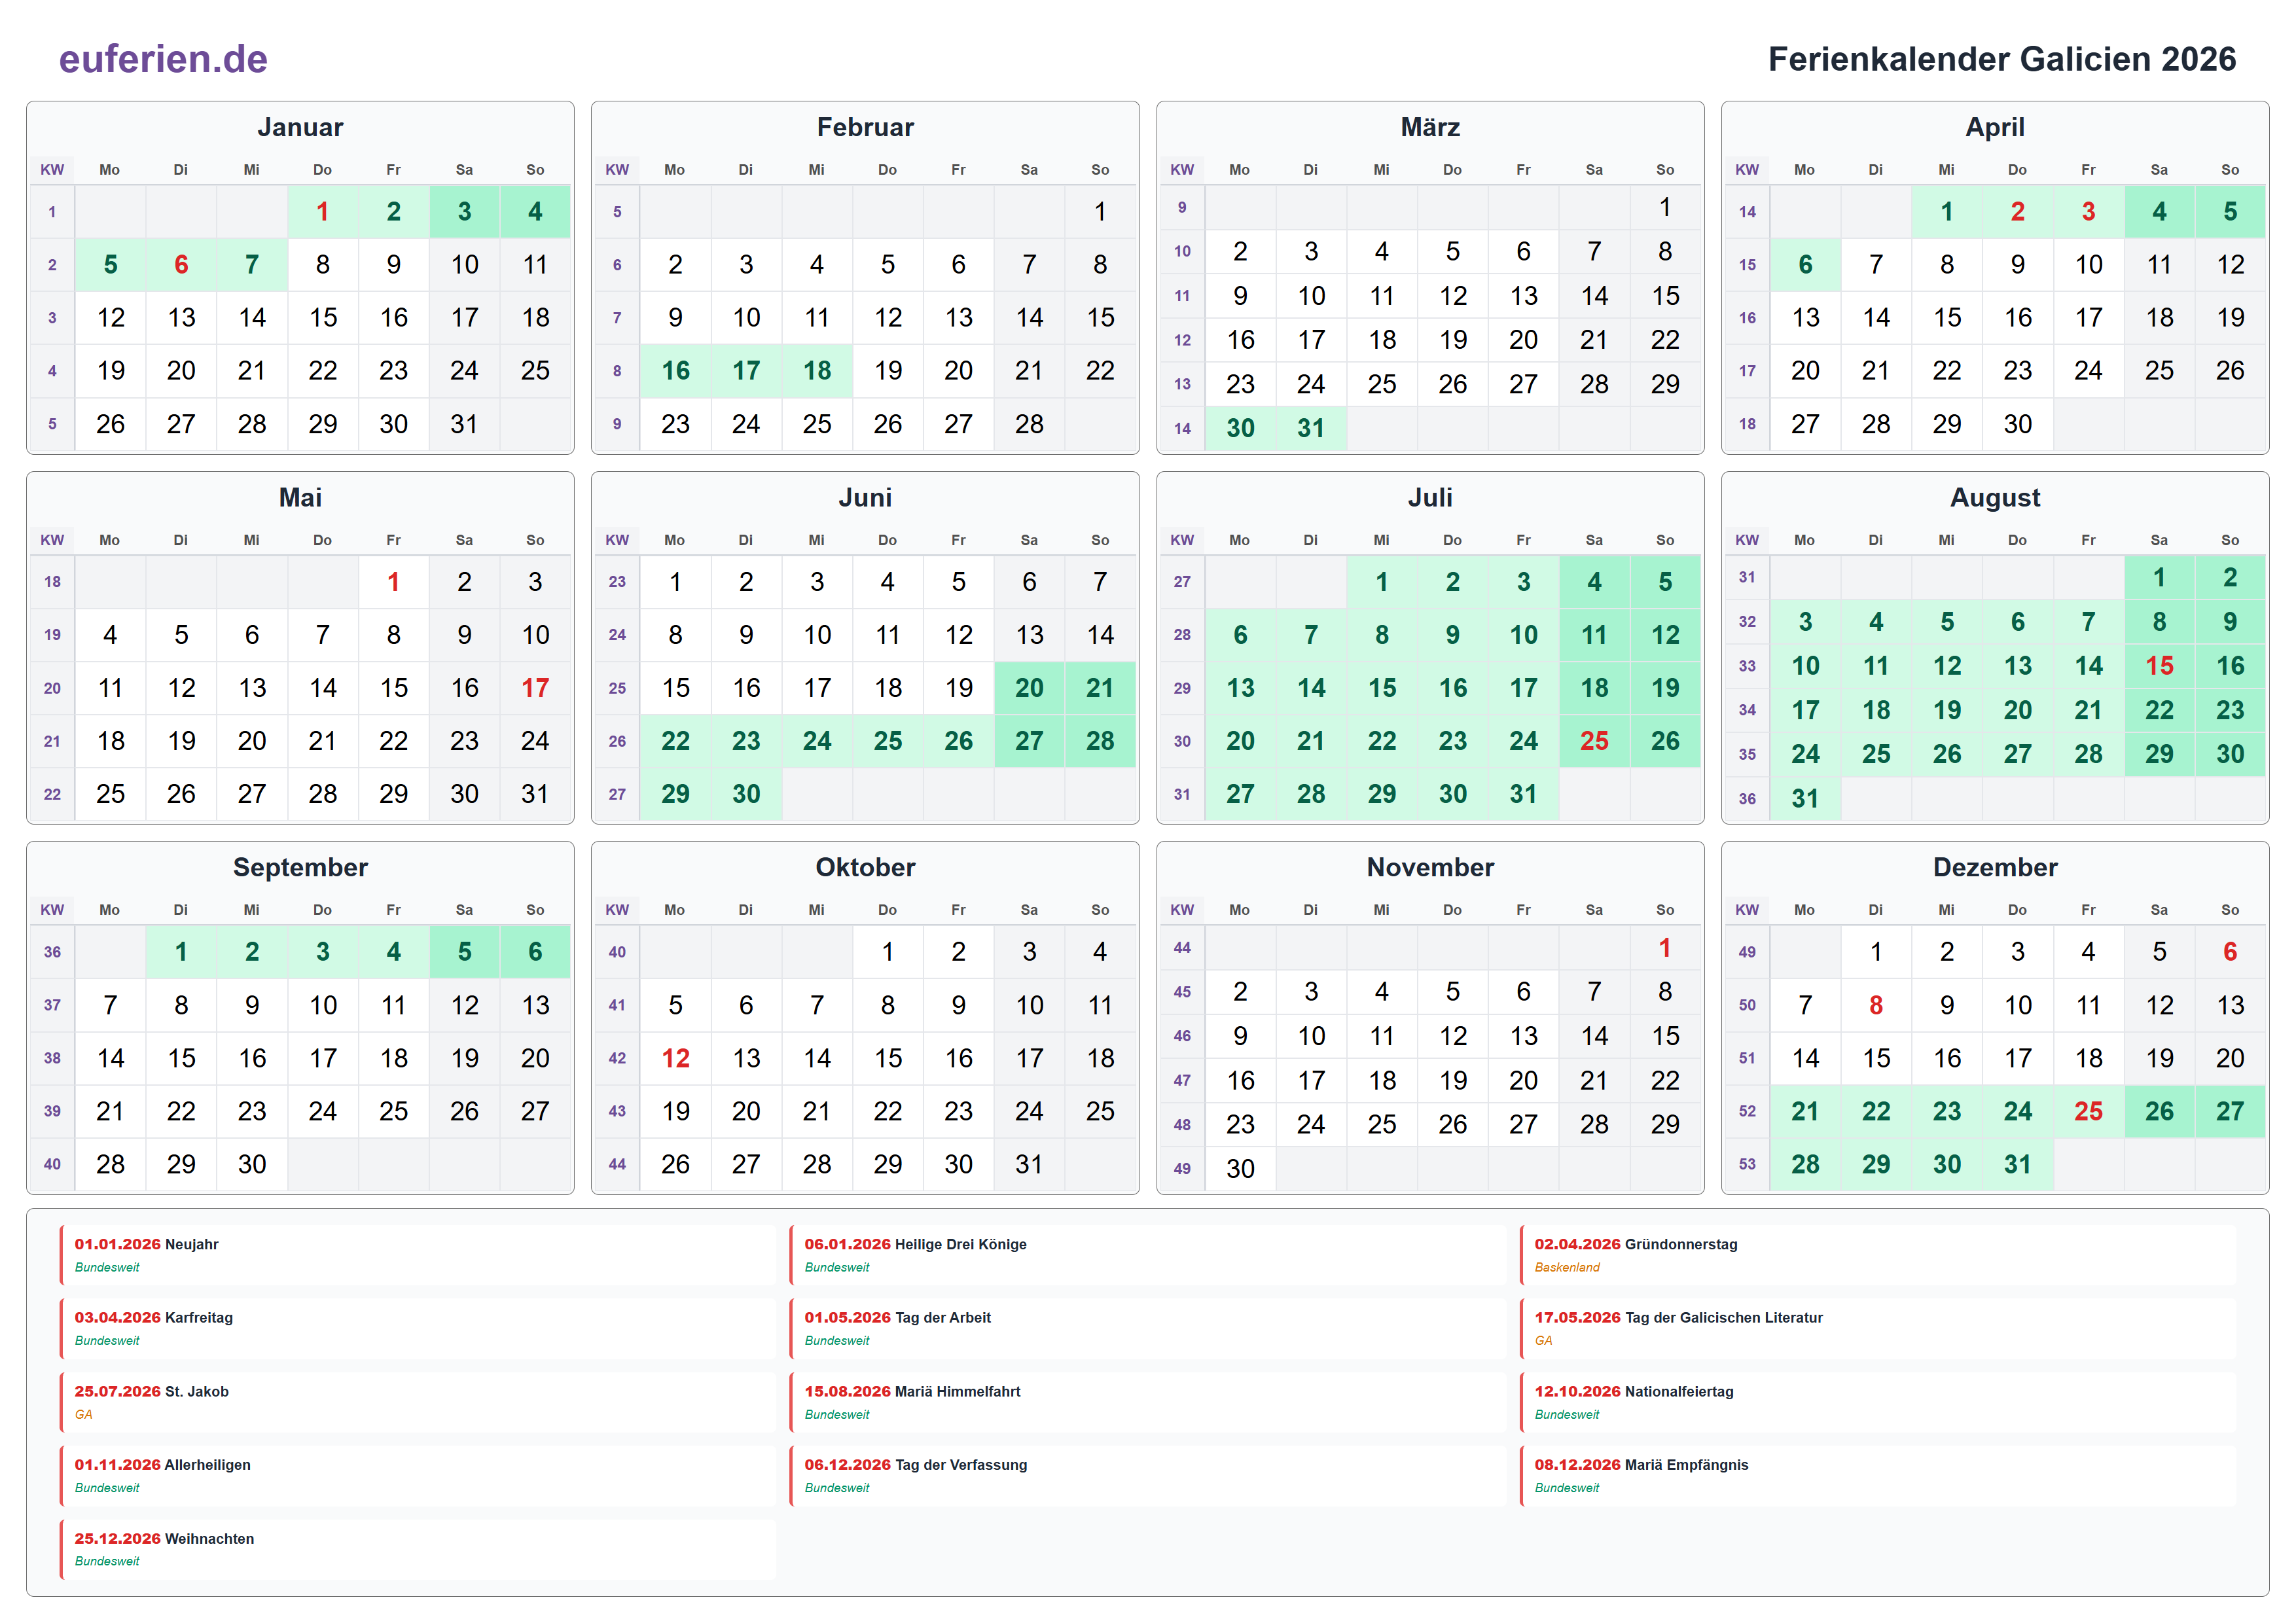Click red holiday day 25 in Dezember
This screenshot has height=1623, width=2296.
[2088, 1111]
